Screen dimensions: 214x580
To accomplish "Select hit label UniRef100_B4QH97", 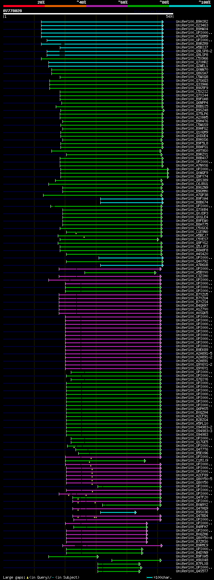I will tap(192, 306).
